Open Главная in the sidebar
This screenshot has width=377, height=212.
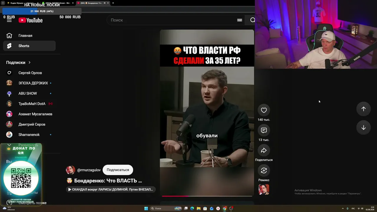29,36
